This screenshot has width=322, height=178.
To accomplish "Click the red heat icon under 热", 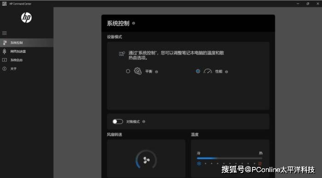I will [260, 164].
